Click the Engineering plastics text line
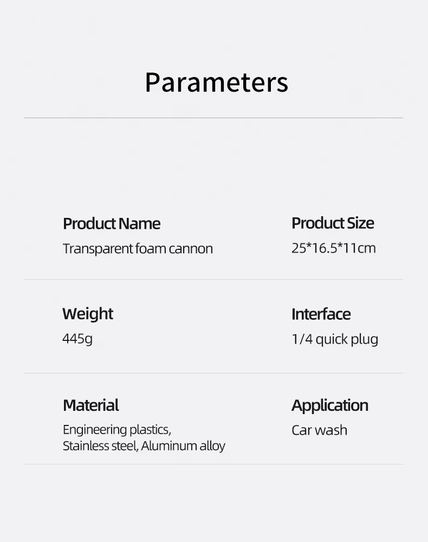This screenshot has width=428, height=542. tap(117, 430)
